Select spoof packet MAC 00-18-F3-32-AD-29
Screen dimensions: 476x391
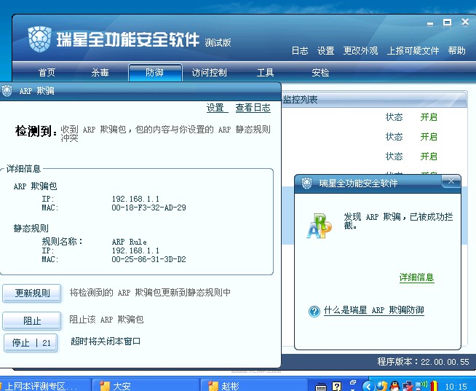[148, 208]
